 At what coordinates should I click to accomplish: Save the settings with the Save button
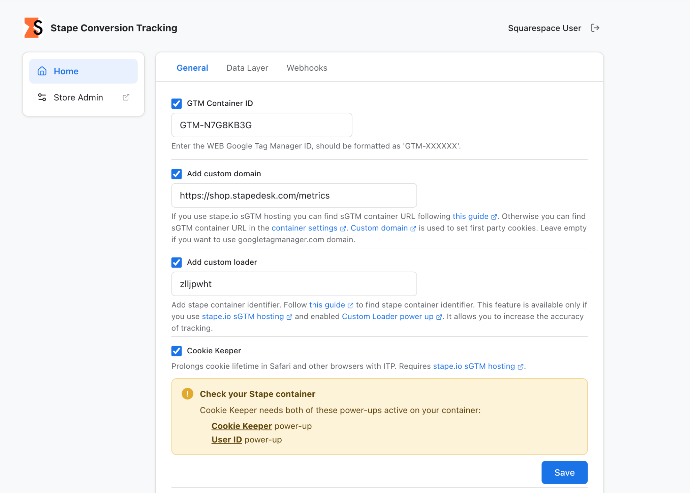point(565,472)
